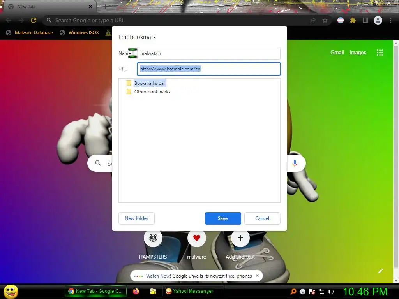Toggle the Chrome side panel icon
The height and width of the screenshot is (299, 399).
point(365,20)
